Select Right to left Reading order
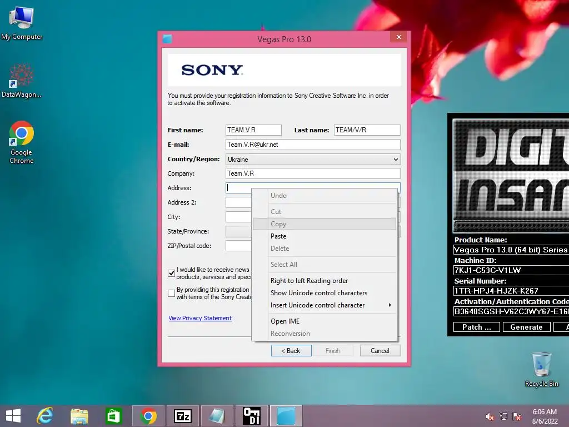The width and height of the screenshot is (569, 427). 325,281
